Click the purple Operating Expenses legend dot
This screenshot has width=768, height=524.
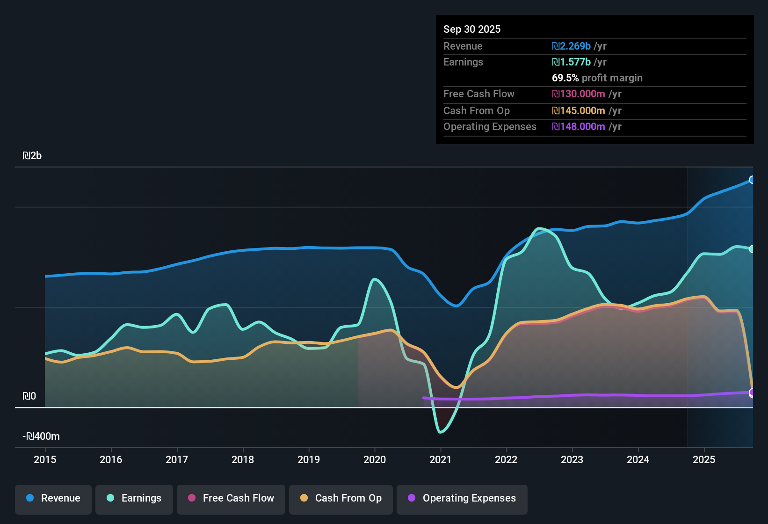[x=412, y=498]
